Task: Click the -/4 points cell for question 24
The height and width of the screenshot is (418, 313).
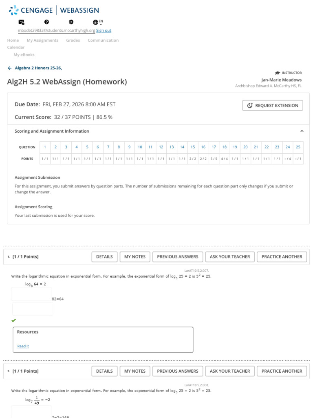Action: 288,159
